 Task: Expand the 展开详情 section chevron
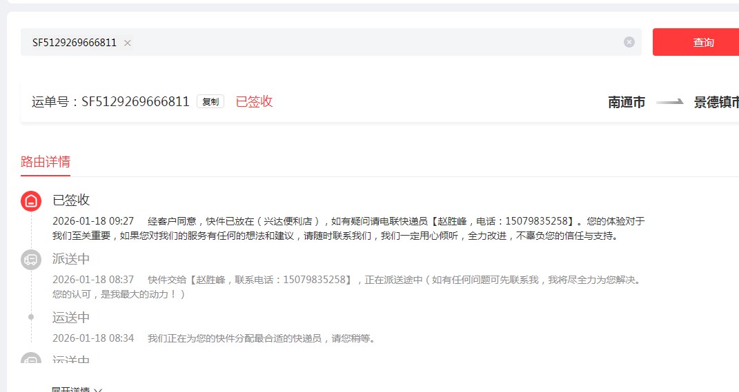[x=98, y=390]
